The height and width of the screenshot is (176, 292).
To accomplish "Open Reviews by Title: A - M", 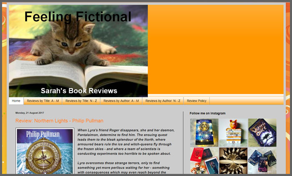I will pos(43,101).
